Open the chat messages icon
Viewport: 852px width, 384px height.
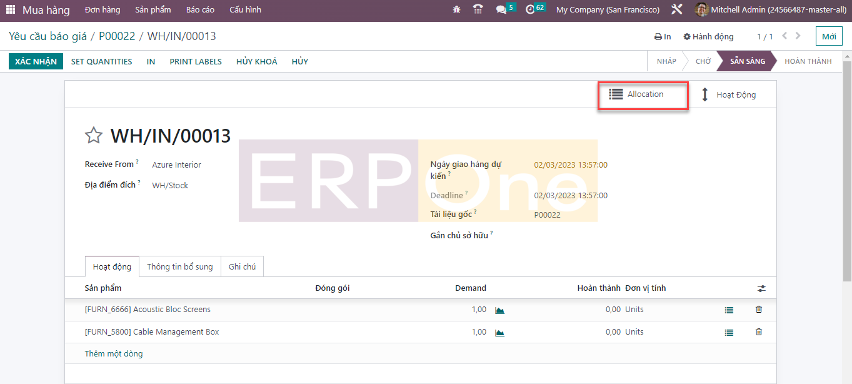[501, 10]
